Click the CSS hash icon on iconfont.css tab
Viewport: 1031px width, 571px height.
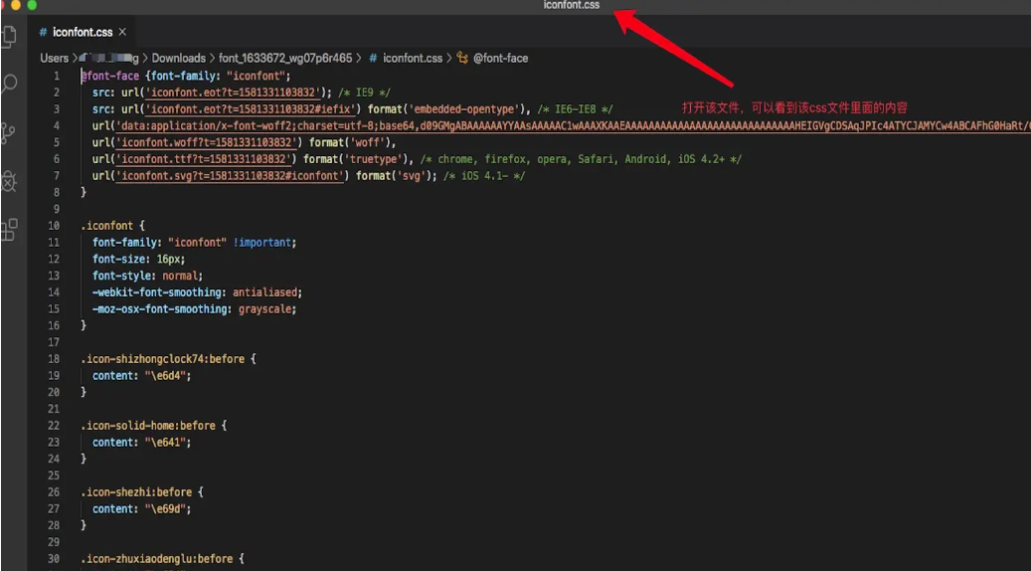(x=43, y=32)
